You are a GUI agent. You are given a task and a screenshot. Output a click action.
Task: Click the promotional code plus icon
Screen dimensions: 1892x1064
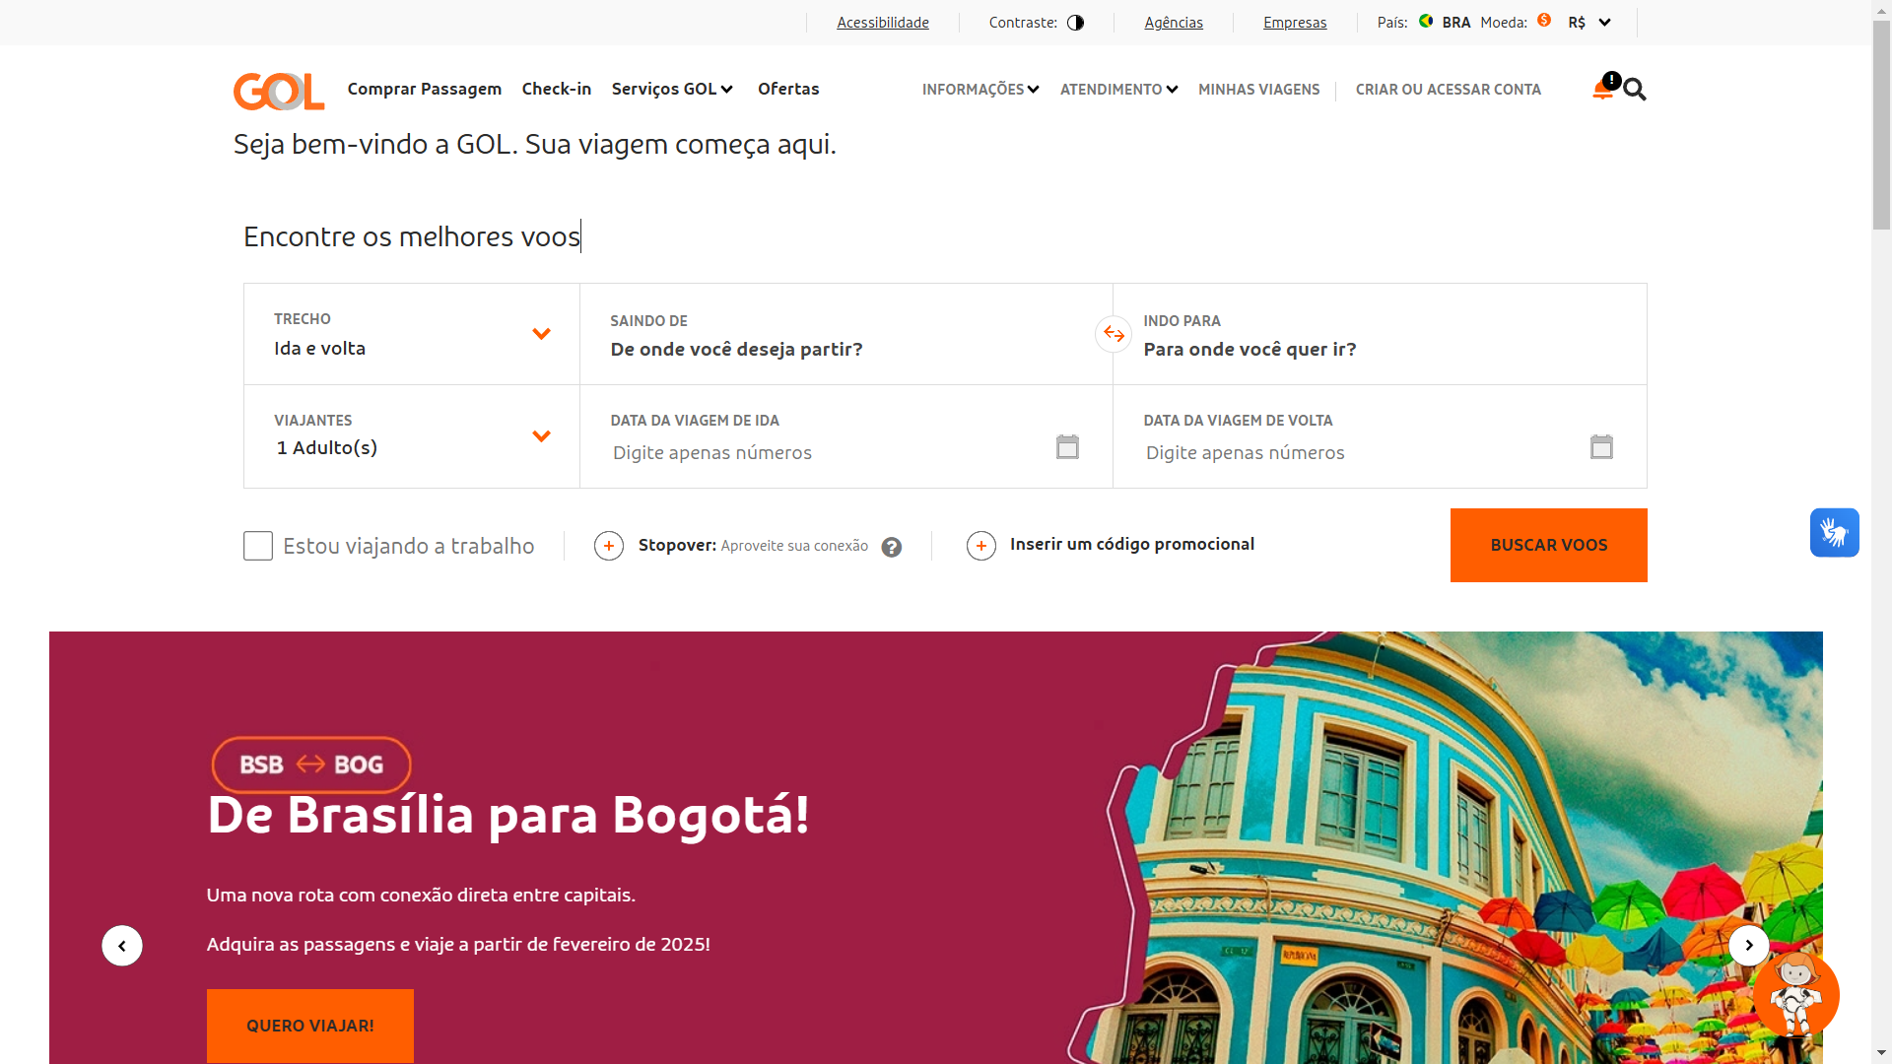coord(981,546)
